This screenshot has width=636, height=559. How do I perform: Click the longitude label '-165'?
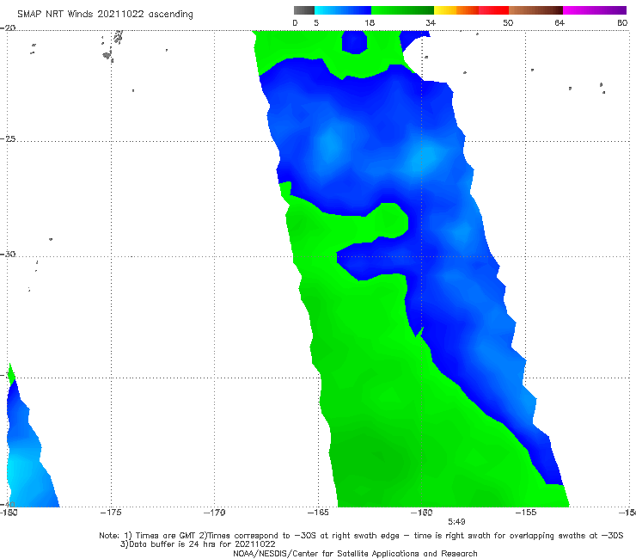tap(318, 513)
